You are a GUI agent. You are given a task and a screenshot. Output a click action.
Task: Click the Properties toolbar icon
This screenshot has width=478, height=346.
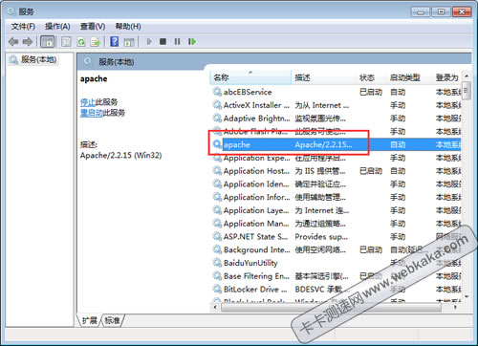click(66, 42)
